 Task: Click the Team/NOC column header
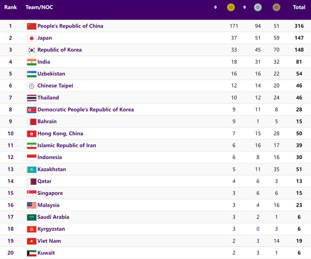tap(39, 7)
